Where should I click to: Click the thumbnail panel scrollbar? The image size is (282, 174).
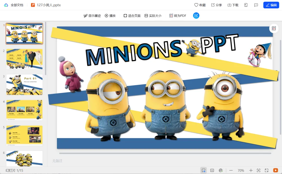click(x=46, y=48)
